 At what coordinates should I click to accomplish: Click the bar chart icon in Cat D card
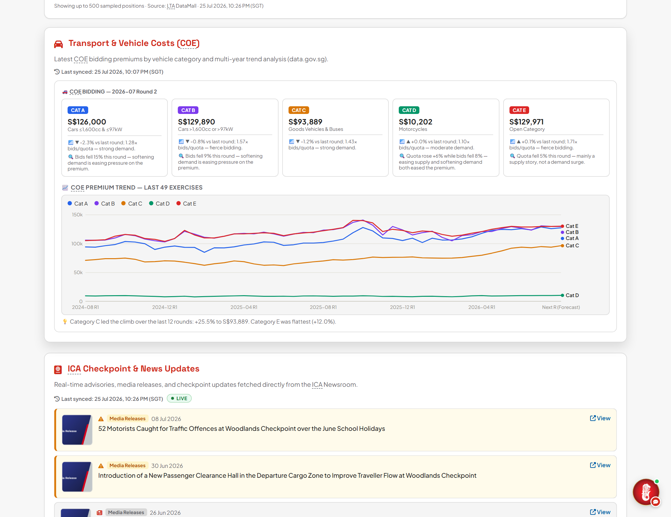pos(402,142)
